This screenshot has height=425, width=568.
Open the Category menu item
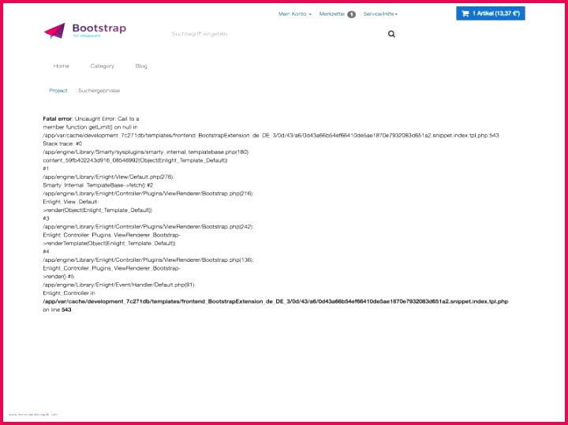pos(102,66)
